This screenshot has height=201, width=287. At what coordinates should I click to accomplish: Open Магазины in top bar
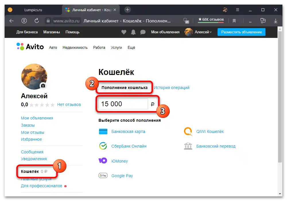coord(52,32)
